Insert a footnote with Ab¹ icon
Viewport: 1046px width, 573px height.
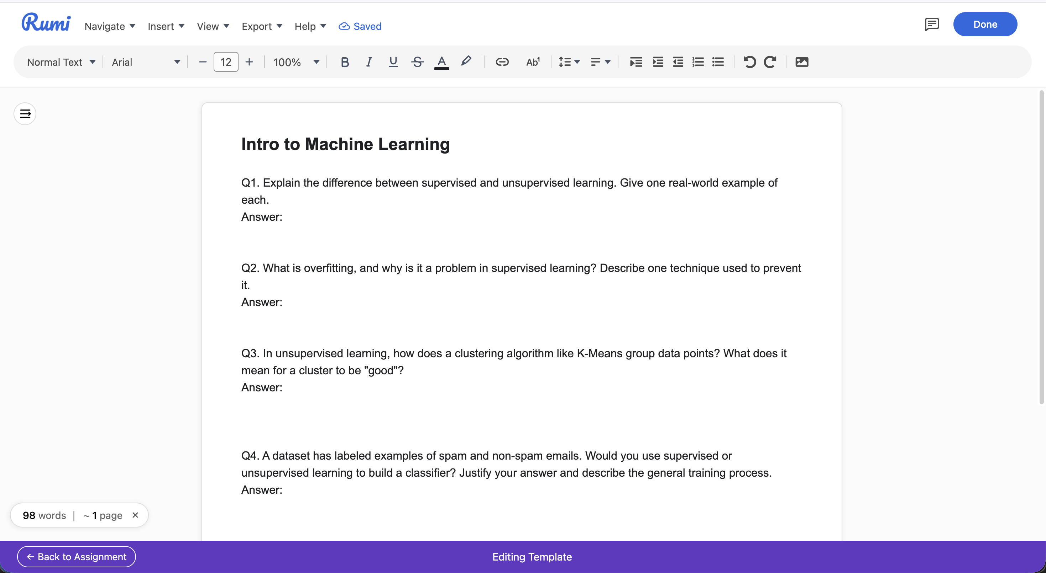533,62
